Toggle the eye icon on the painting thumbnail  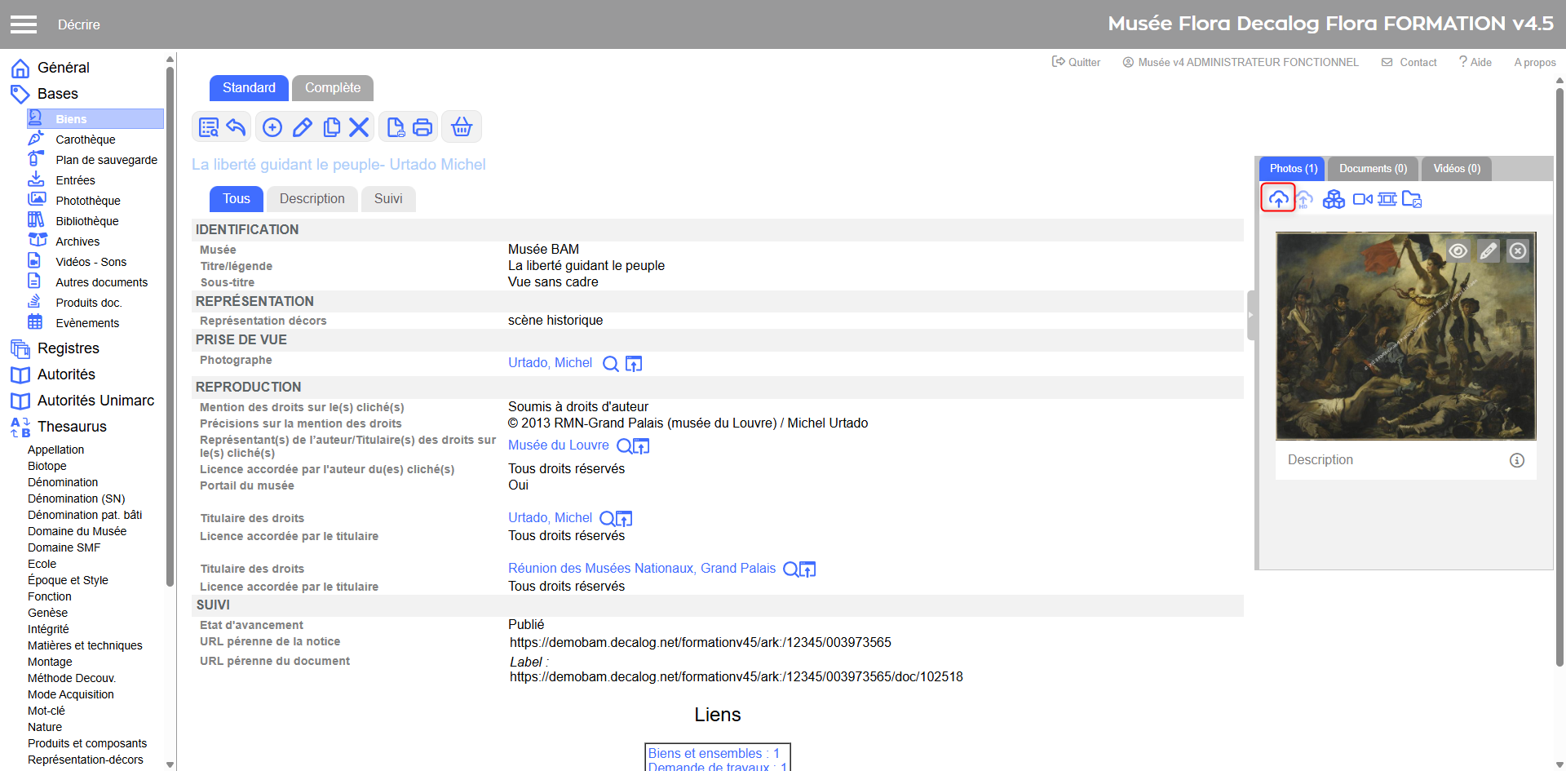tap(1458, 251)
